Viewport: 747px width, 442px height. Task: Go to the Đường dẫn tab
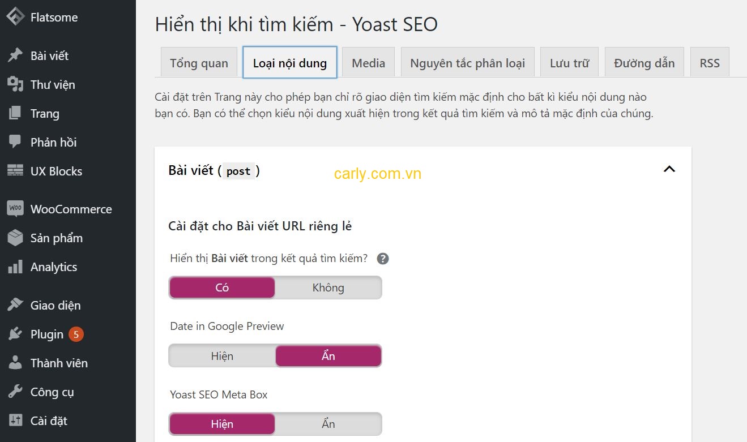pos(644,62)
